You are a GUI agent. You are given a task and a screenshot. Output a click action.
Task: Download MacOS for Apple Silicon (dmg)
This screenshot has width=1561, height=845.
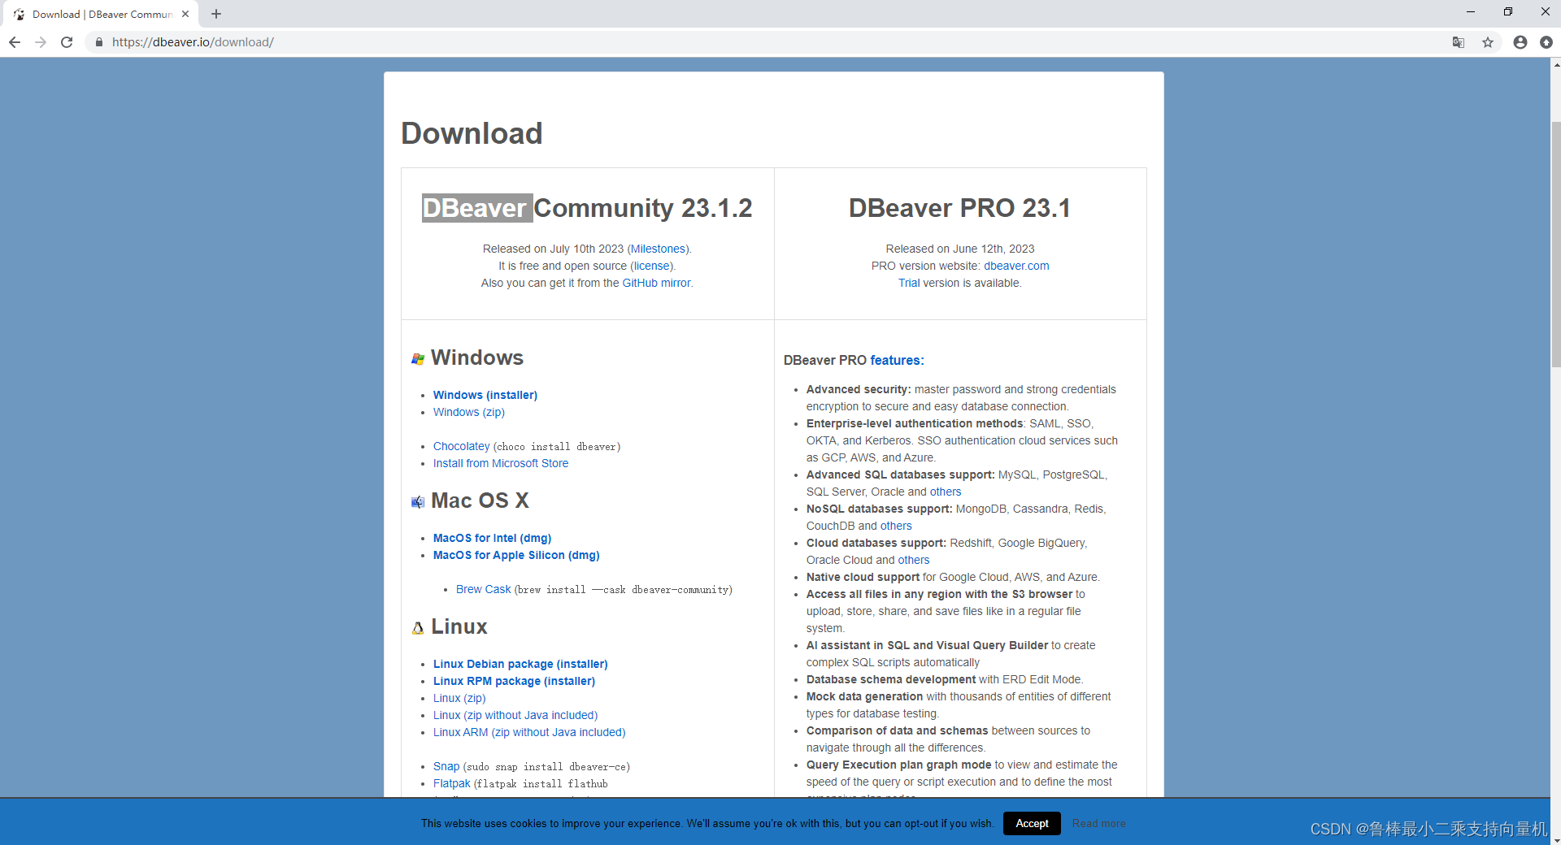coord(516,555)
